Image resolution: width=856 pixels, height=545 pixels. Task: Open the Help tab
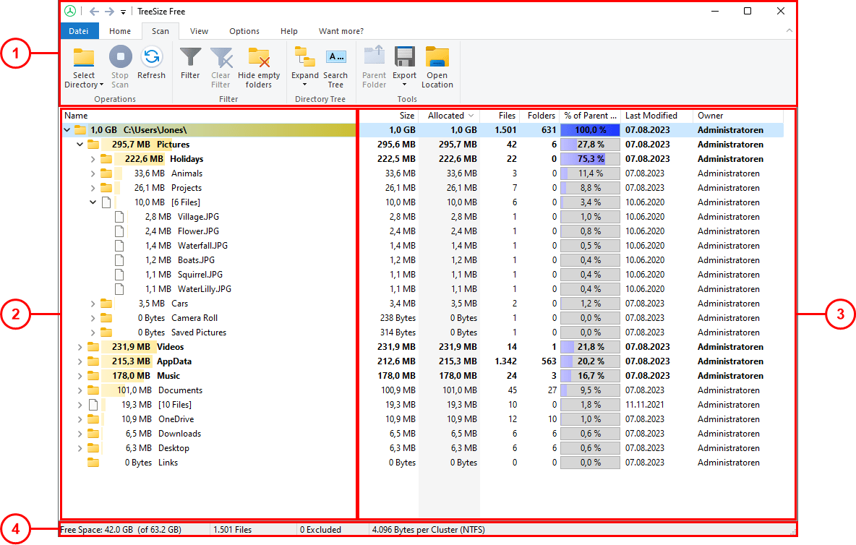pos(289,31)
